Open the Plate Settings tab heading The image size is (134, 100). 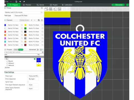point(9,72)
